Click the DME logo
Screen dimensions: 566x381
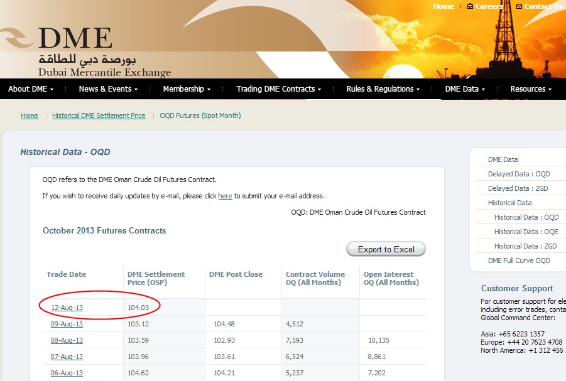[86, 51]
